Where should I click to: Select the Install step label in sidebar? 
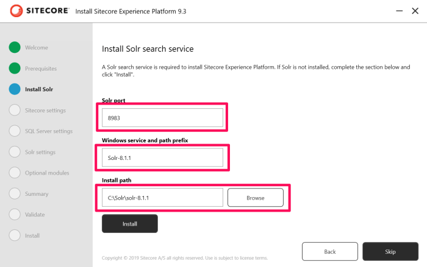tap(32, 235)
